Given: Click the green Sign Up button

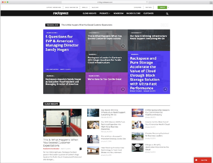Looking at the screenshot, I should 162,8.
